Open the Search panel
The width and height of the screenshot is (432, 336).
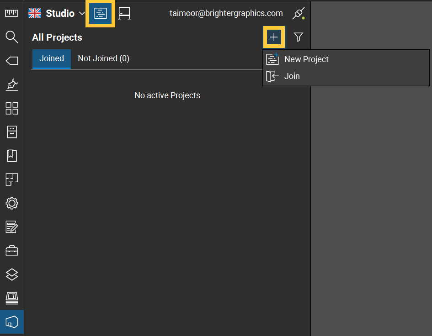pos(11,37)
